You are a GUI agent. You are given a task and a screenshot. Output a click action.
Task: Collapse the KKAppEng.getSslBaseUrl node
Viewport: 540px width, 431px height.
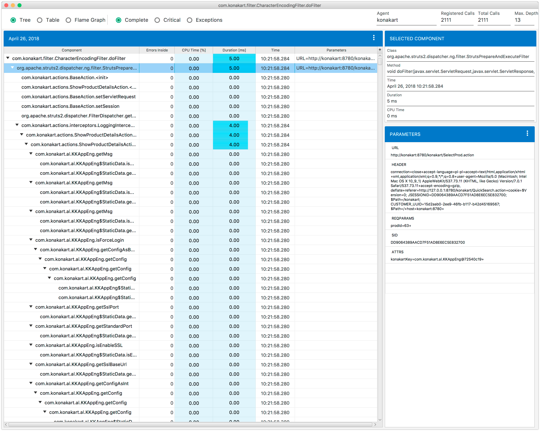[31, 364]
